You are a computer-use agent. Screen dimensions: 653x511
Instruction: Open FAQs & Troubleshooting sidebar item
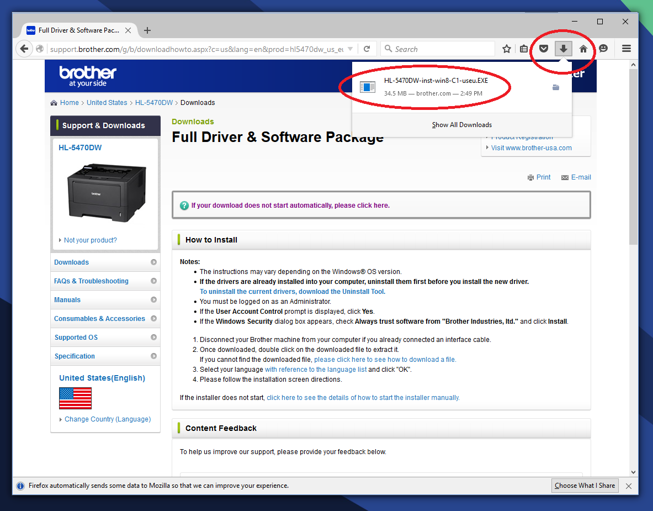coord(105,281)
